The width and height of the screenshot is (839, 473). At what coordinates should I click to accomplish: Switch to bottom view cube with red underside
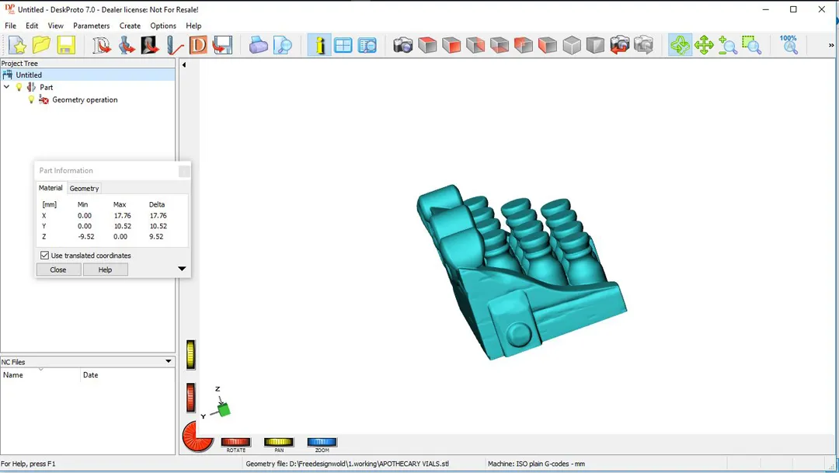500,45
